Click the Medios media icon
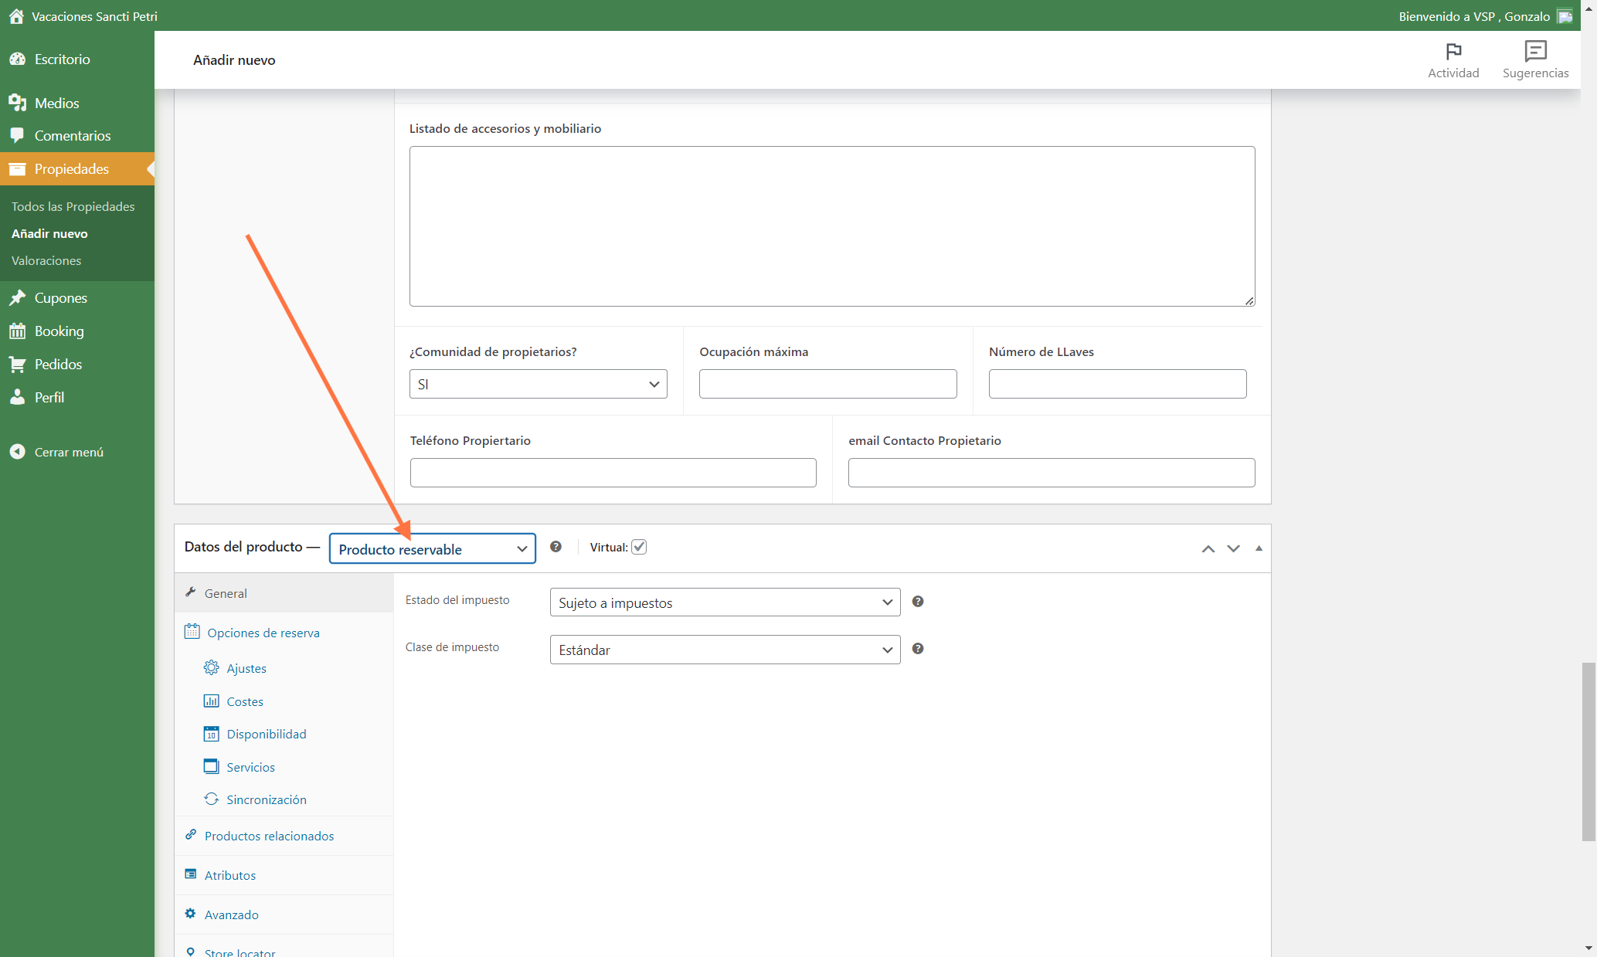The width and height of the screenshot is (1597, 957). [x=17, y=103]
